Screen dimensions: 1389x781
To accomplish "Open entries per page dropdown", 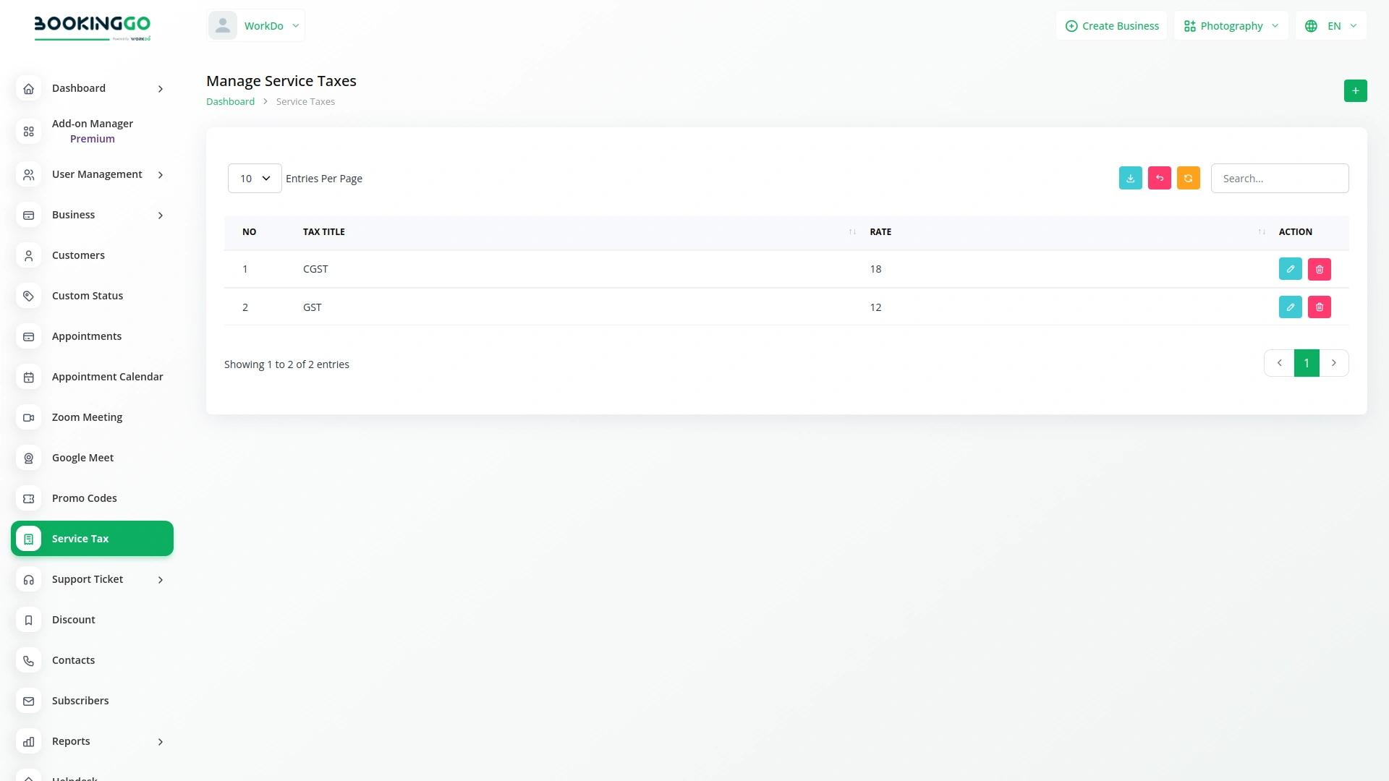I will tap(255, 179).
